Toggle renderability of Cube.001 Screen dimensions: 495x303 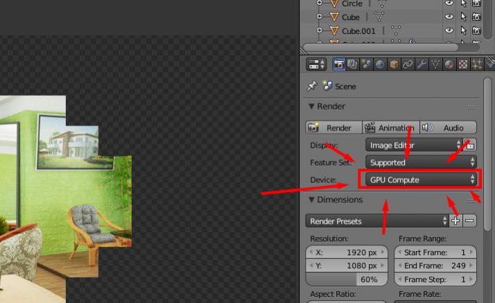point(477,31)
